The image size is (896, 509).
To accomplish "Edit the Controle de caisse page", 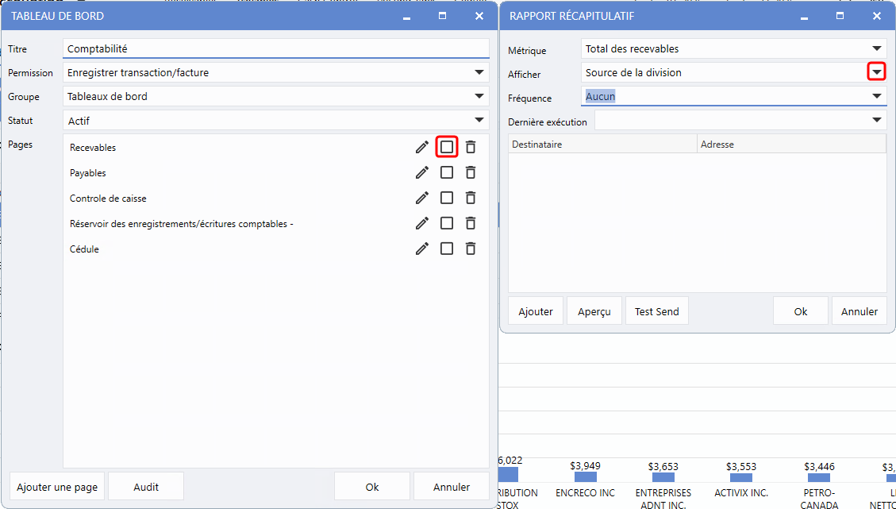I will [422, 198].
